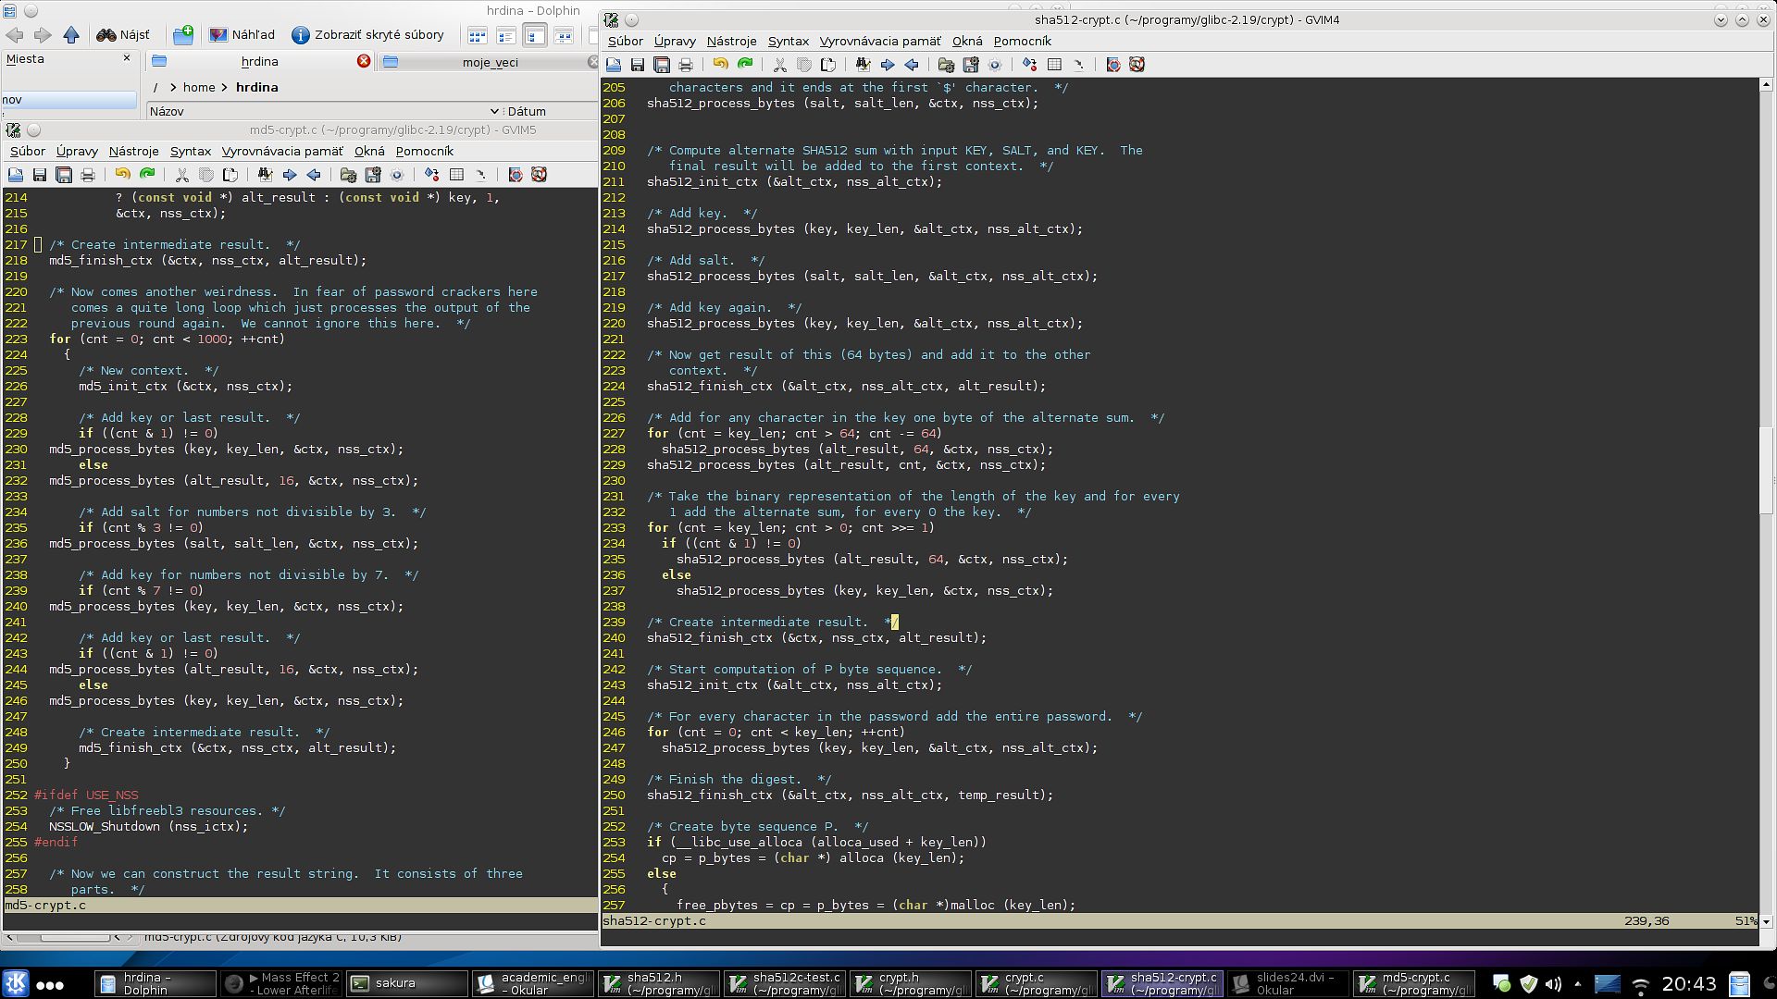Switch to the moje_veci tab in Dolphin
The width and height of the screenshot is (1777, 999).
(x=490, y=62)
